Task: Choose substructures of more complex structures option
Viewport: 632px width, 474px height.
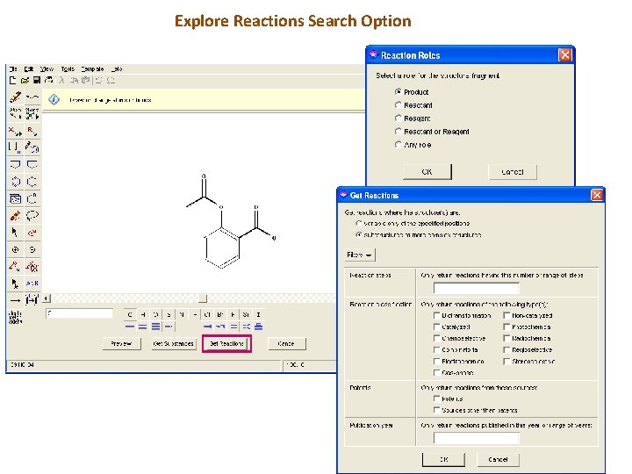Action: [x=359, y=234]
